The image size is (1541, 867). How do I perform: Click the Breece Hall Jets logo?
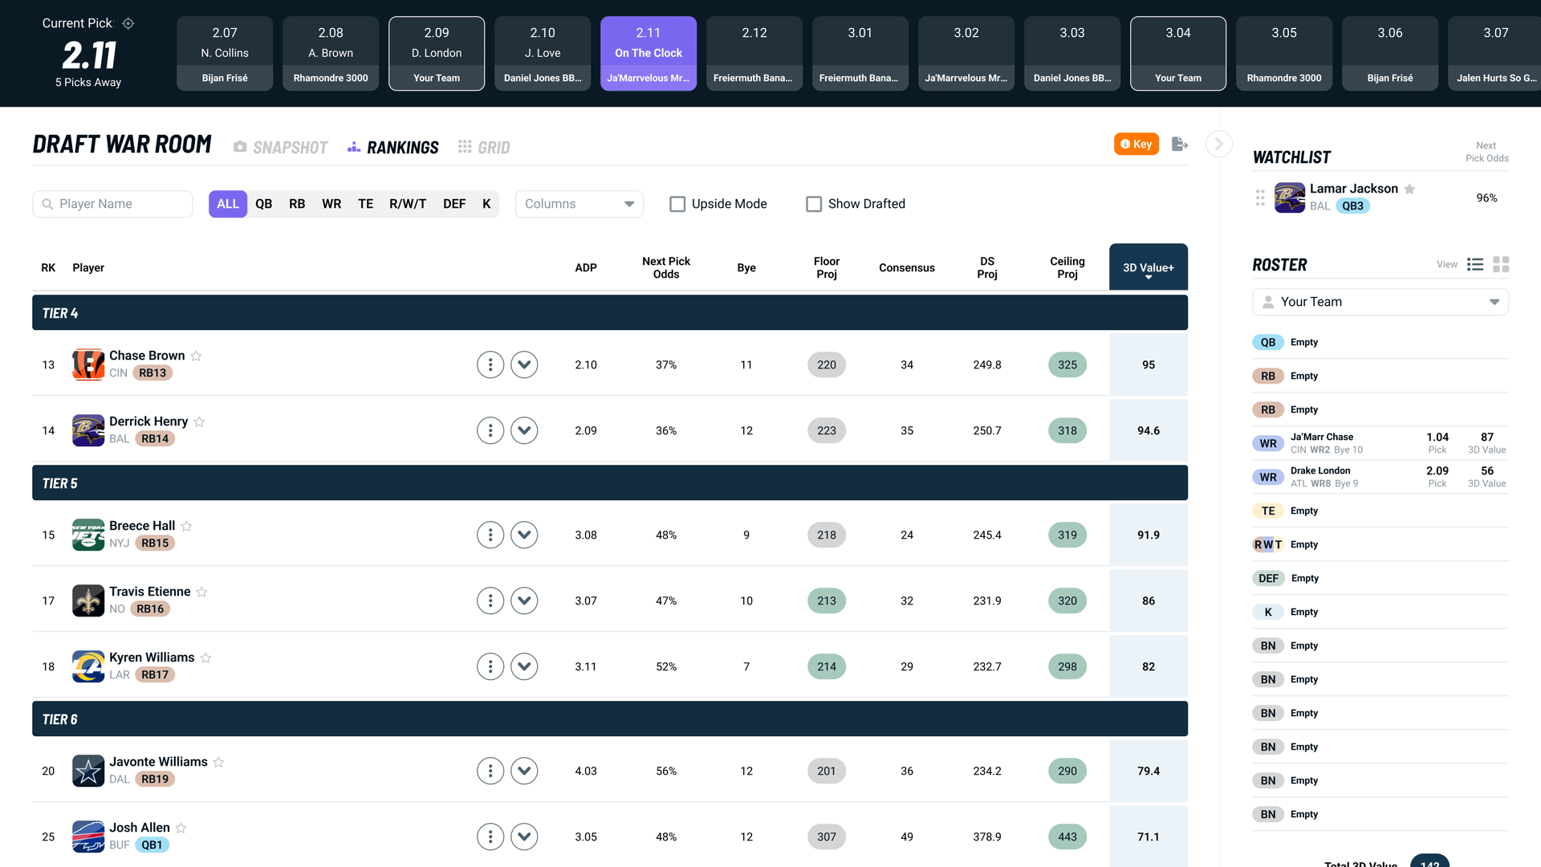pos(88,535)
